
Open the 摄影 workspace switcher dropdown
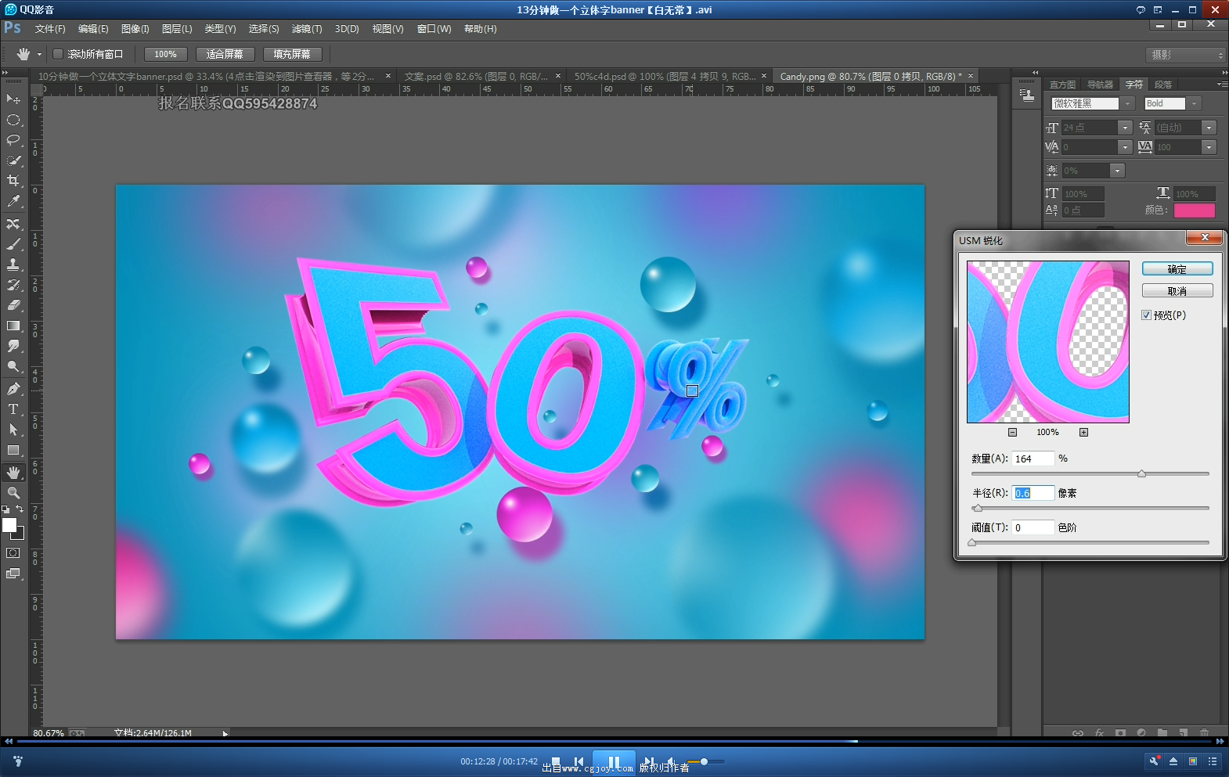coord(1185,55)
